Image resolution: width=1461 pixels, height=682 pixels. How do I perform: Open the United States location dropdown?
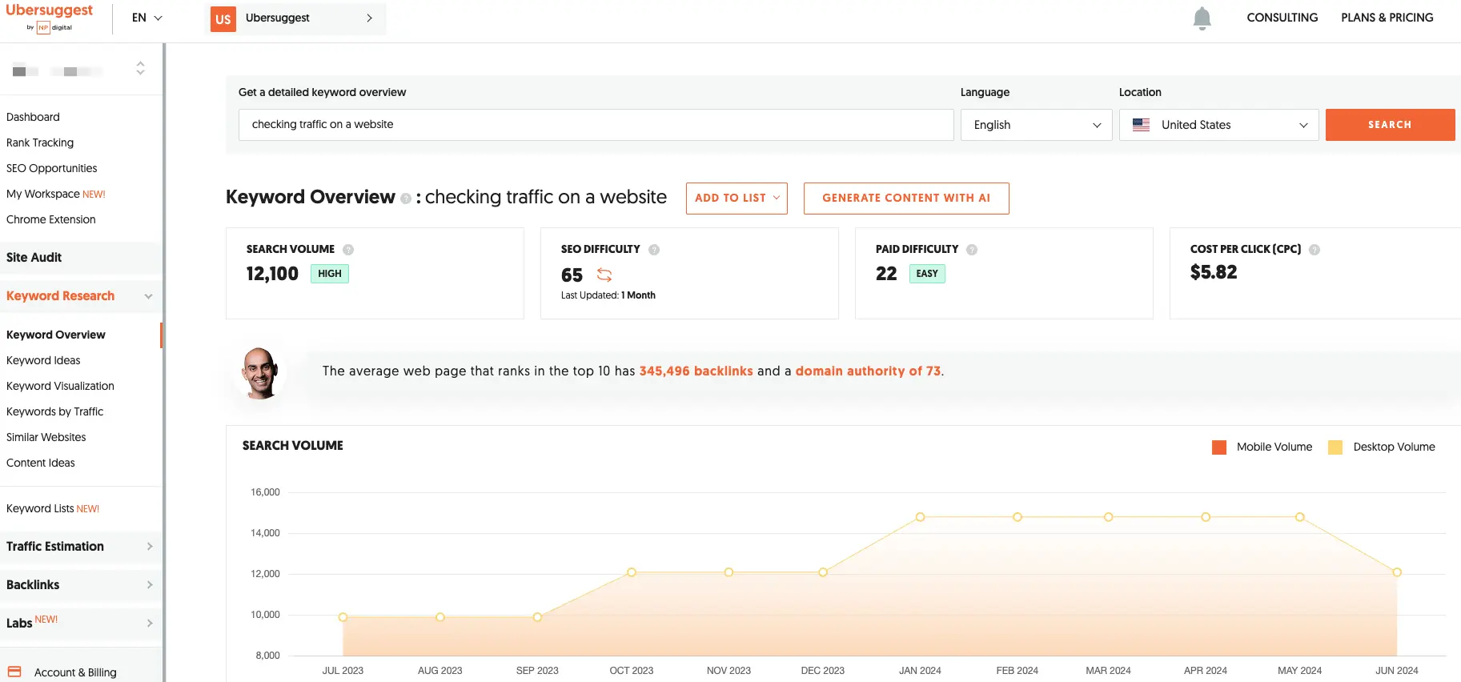tap(1218, 125)
